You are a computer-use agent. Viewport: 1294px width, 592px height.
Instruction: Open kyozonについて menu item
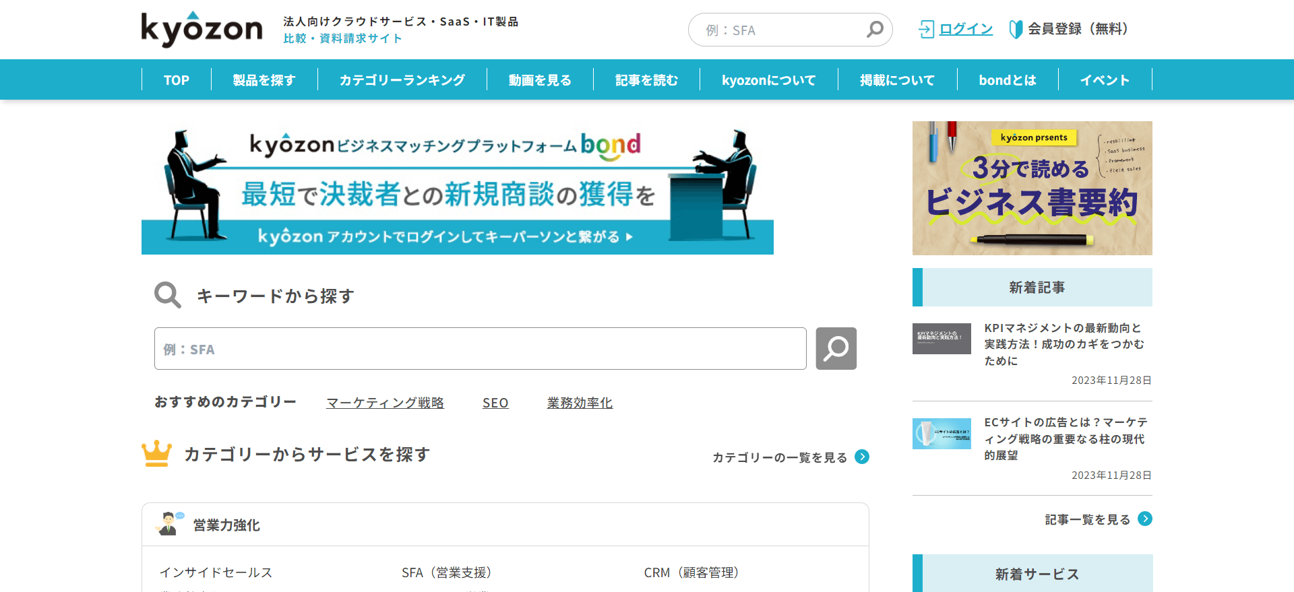769,80
